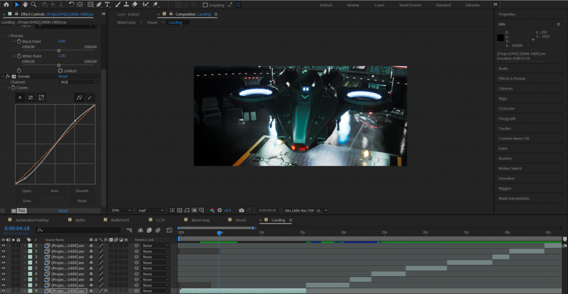568x294 pixels.
Task: Click the Auto button under the curve
Action: point(54,190)
